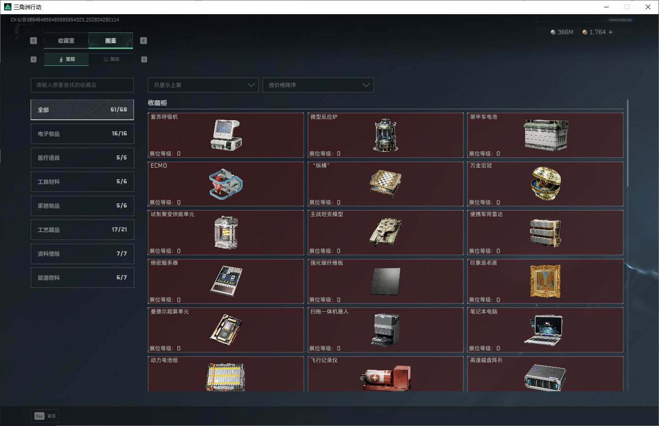This screenshot has height=426, width=659.
Task: Toggle the 限定 sub-filter
Action: point(111,59)
